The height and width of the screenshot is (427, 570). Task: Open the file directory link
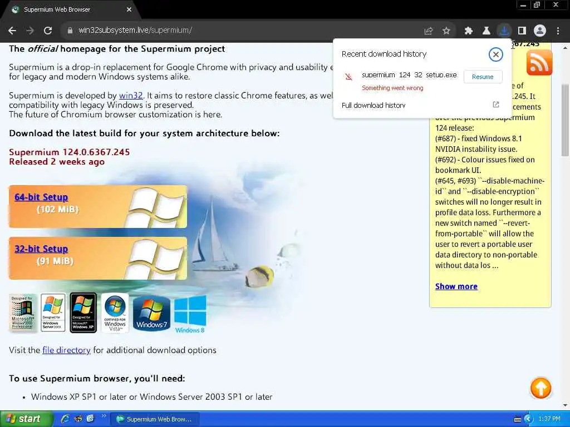(66, 350)
